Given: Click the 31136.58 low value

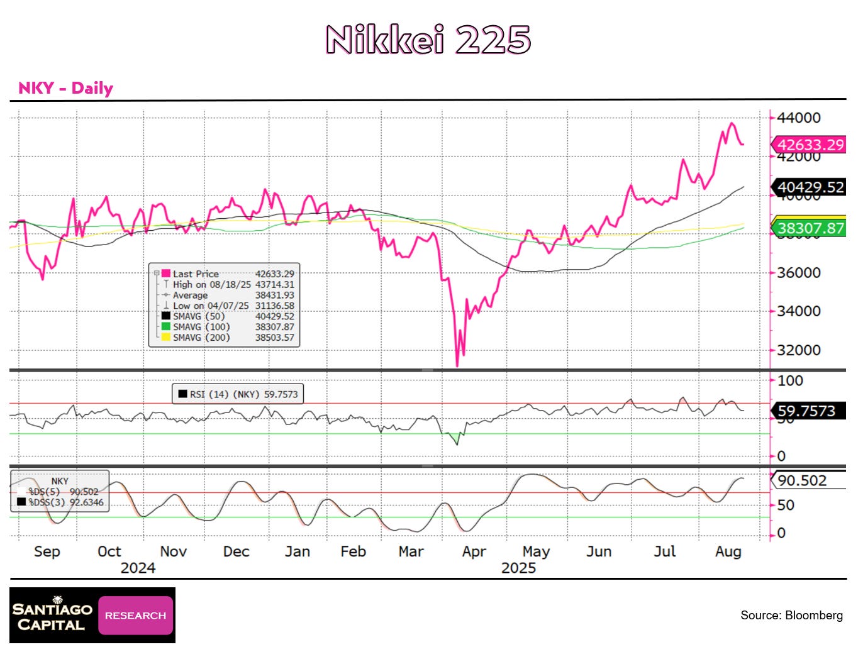Looking at the screenshot, I should (275, 306).
